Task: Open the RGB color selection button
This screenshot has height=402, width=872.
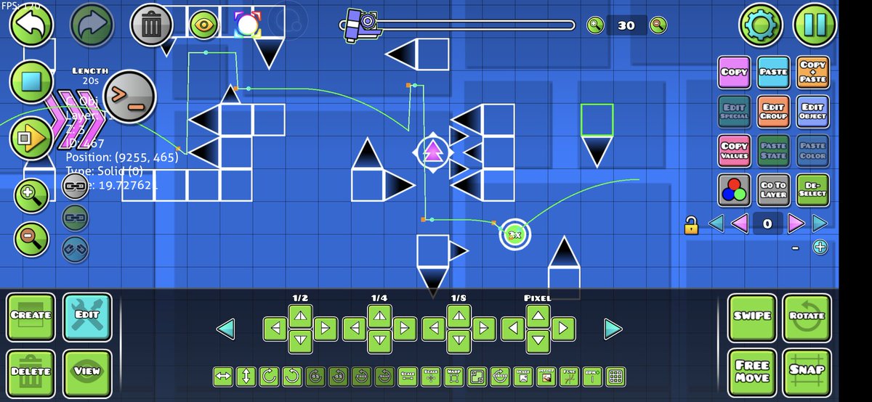Action: pyautogui.click(x=735, y=189)
